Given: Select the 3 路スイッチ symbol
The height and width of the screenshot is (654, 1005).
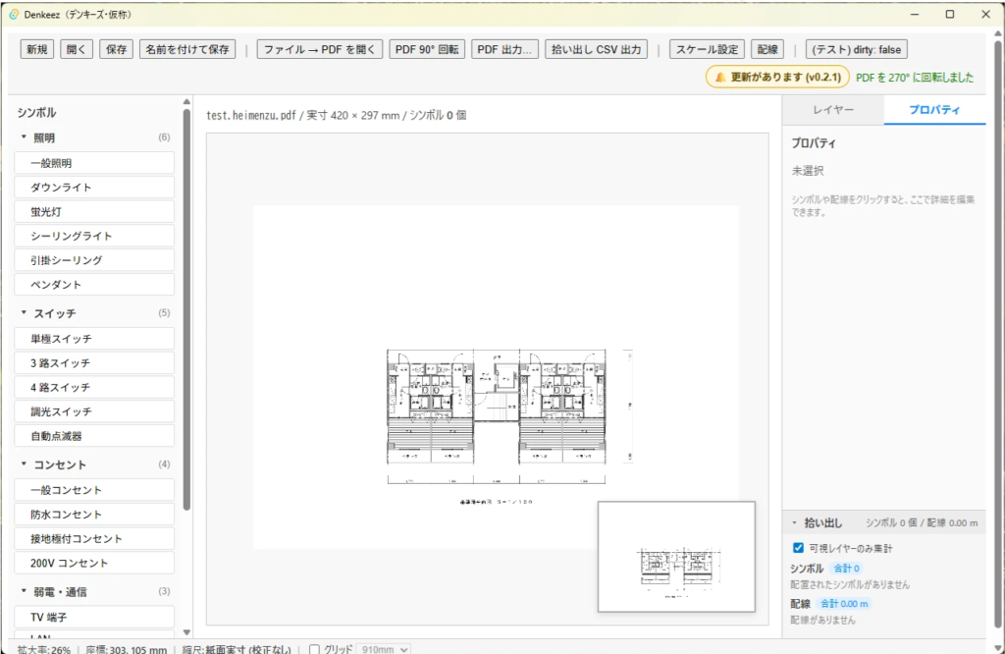Looking at the screenshot, I should 94,363.
